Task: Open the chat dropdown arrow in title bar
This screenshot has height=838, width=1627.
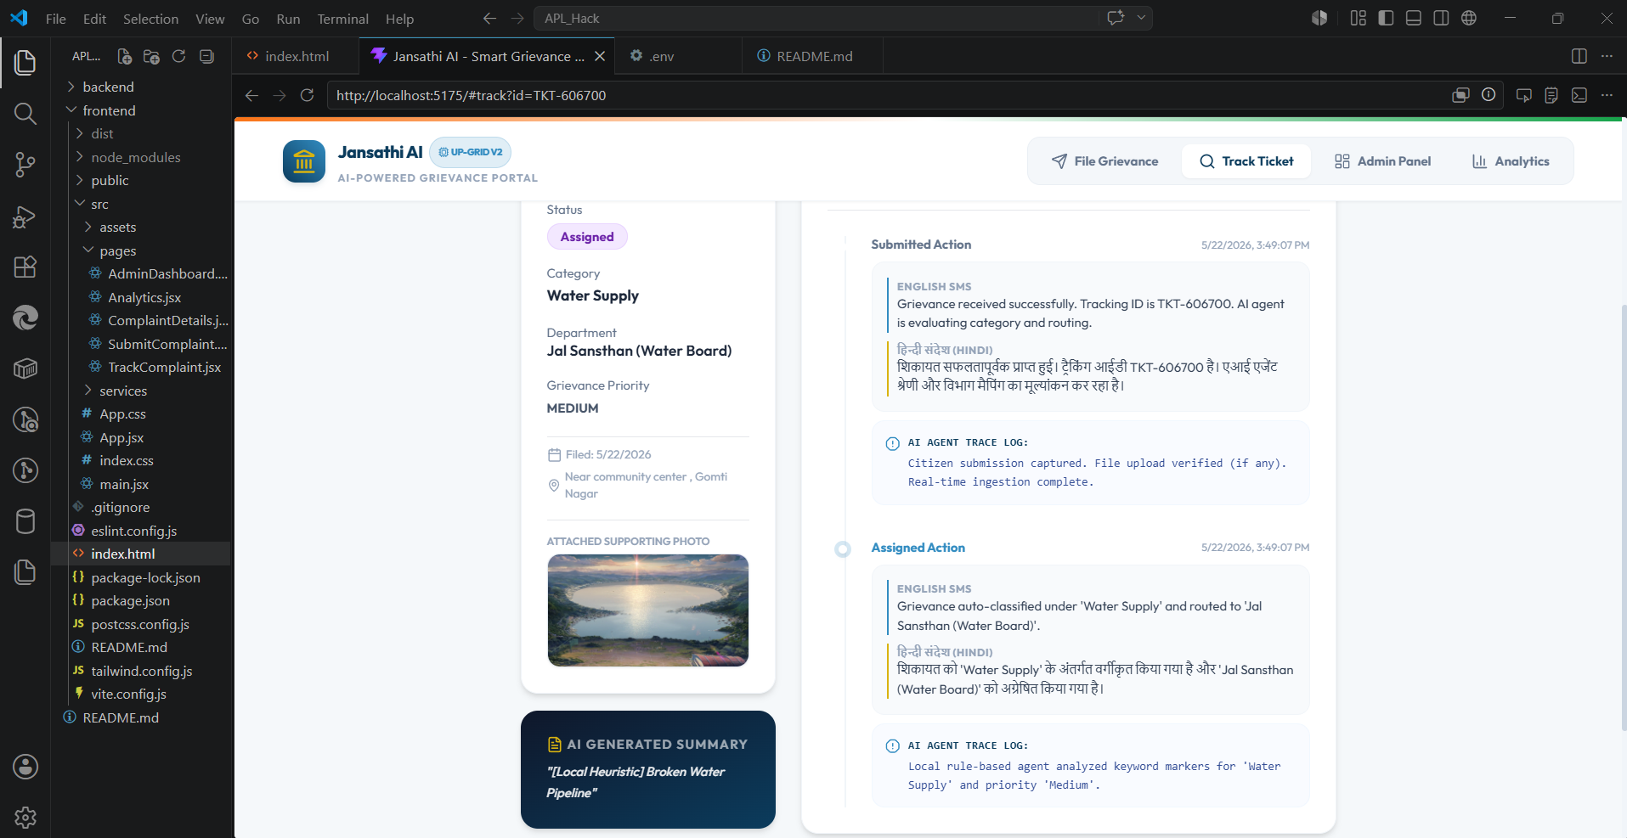Action: (1141, 18)
